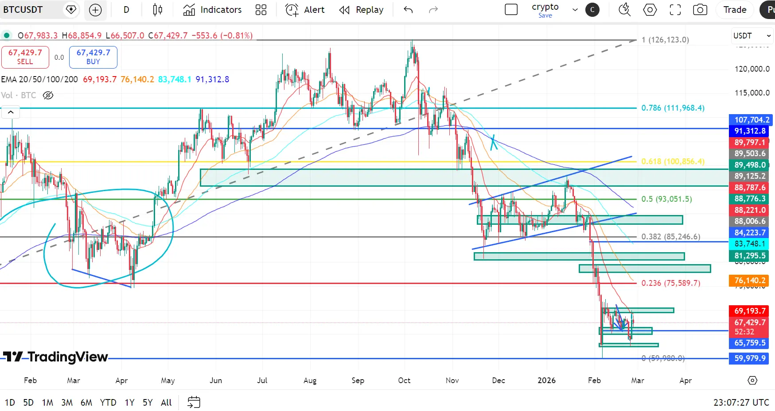
Task: Select the All time range
Action: [x=166, y=402]
